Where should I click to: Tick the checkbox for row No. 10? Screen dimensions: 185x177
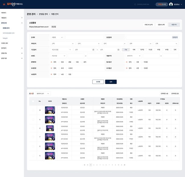click(33, 110)
